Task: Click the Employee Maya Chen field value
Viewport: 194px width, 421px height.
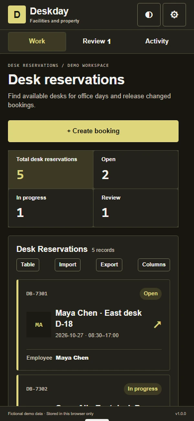Action: (72, 358)
